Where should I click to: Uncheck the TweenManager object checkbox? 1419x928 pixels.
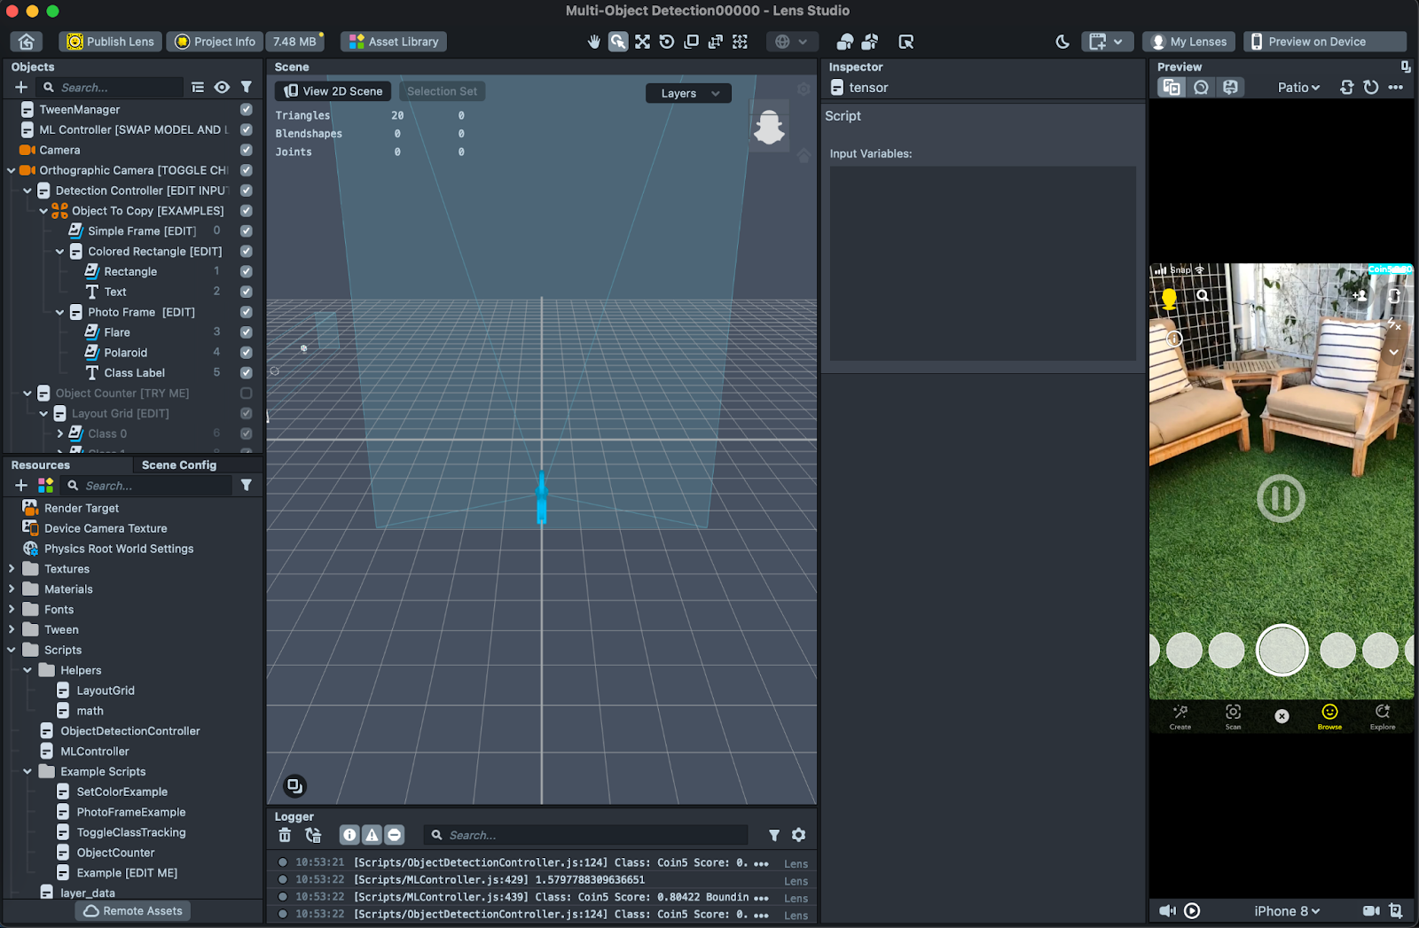247,109
